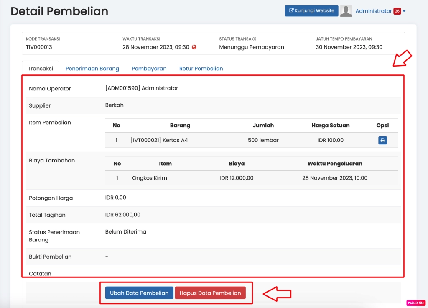Expand the Administrator dropdown caret
This screenshot has width=428, height=308.
point(404,11)
